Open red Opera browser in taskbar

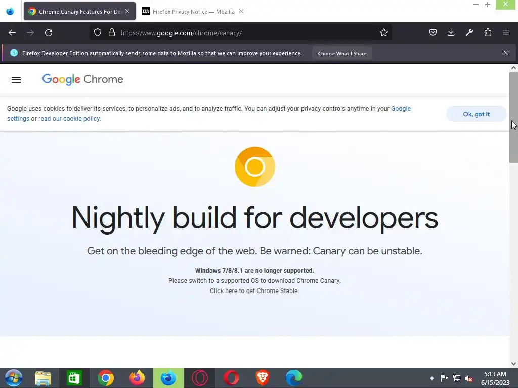(231, 378)
